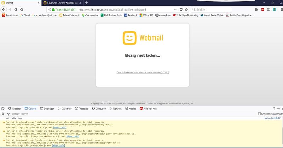Switch to the Inspector devtools tab

tap(15, 109)
